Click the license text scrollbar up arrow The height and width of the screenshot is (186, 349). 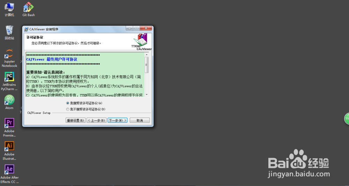coord(147,55)
